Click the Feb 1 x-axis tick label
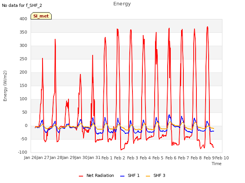Screen dimensions: 245x183 (107, 158)
